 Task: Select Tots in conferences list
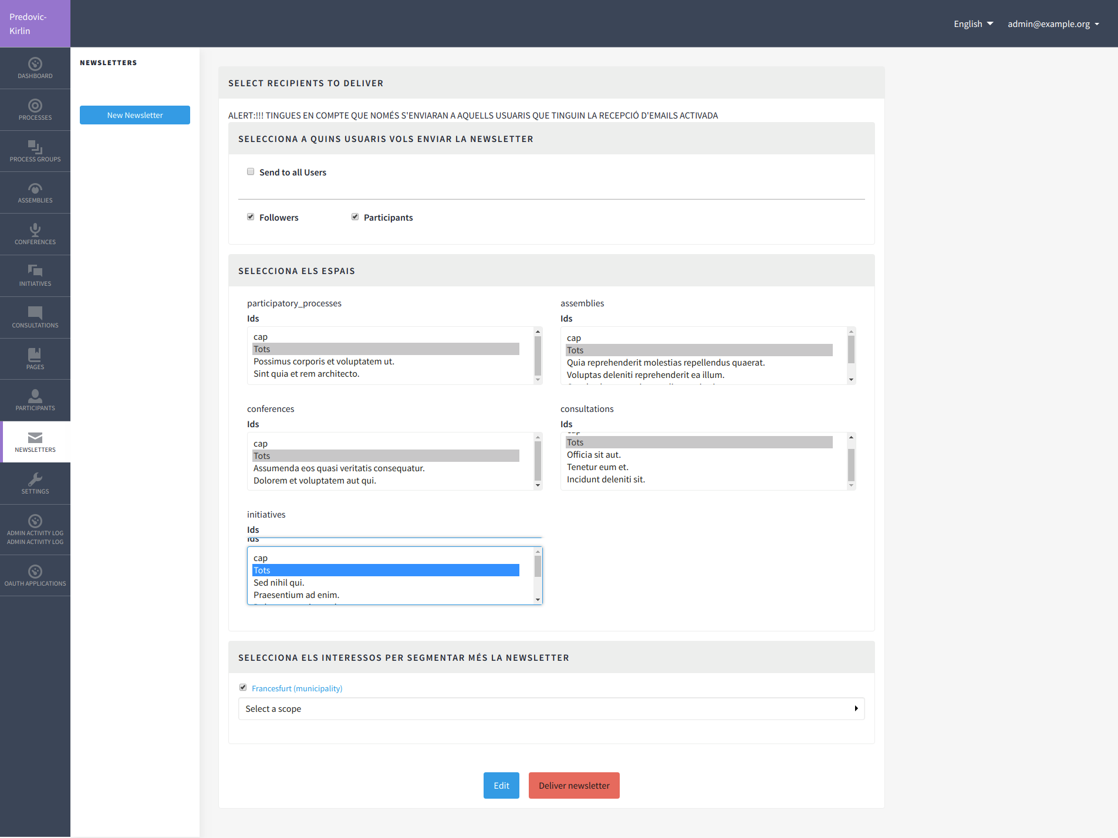point(386,456)
